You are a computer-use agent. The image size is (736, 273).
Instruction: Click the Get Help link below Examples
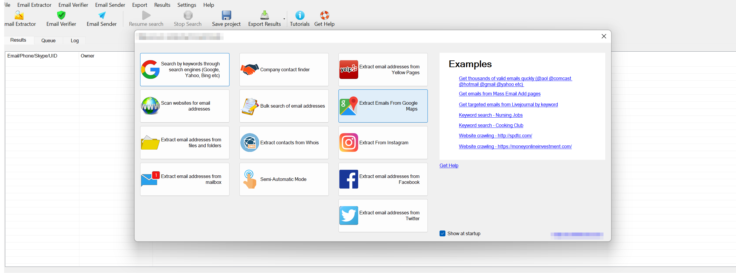449,165
